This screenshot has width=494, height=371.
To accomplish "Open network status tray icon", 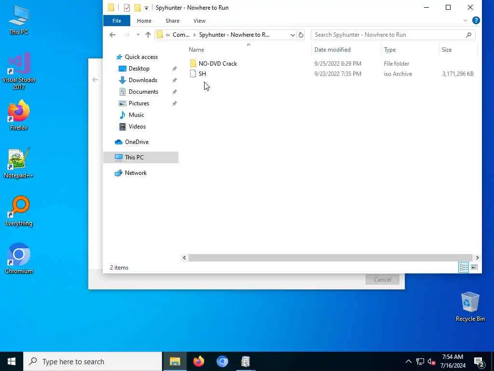I will tap(420, 361).
